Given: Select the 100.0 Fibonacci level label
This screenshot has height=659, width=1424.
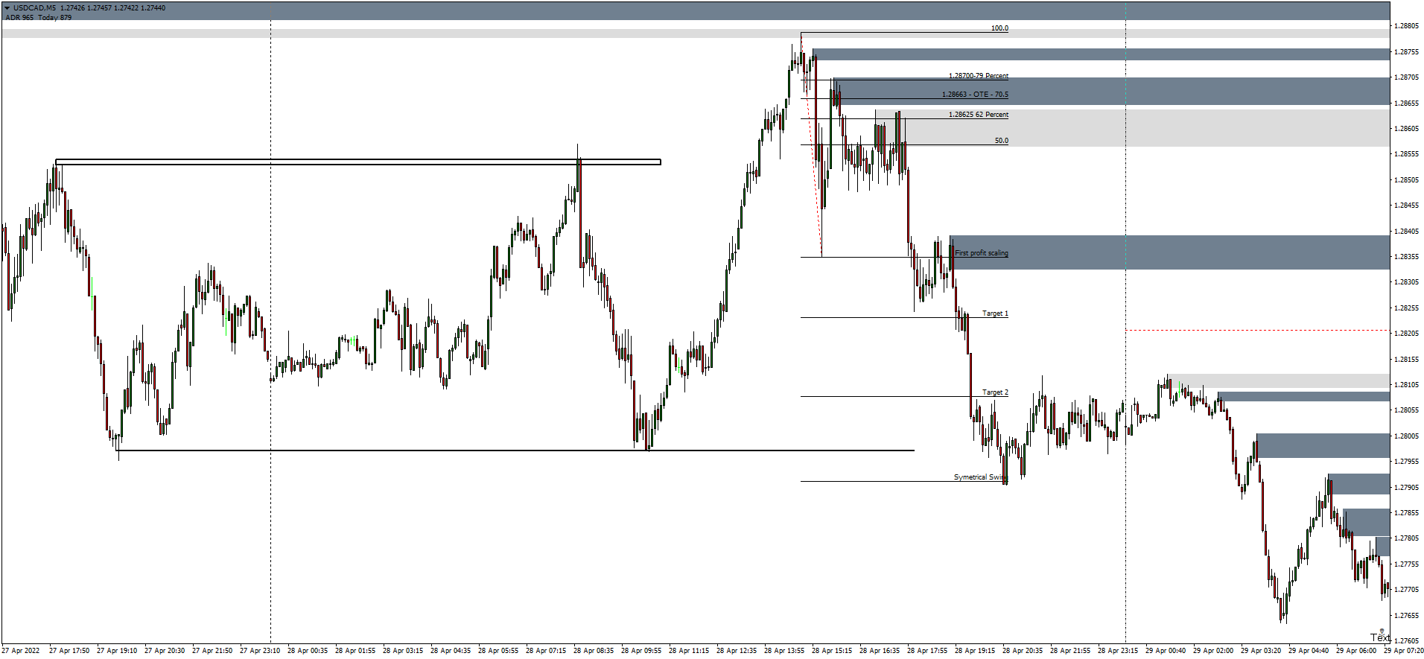Looking at the screenshot, I should coord(999,28).
